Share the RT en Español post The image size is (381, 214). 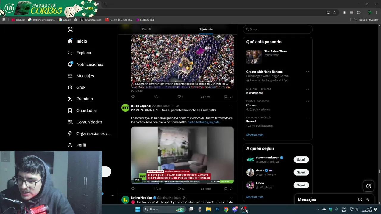[x=232, y=189]
